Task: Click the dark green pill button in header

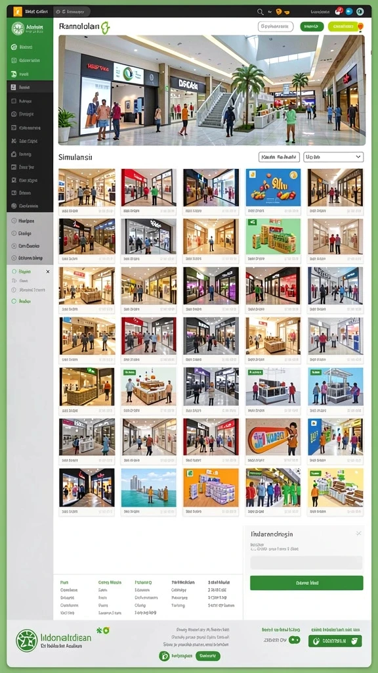Action: point(312,26)
